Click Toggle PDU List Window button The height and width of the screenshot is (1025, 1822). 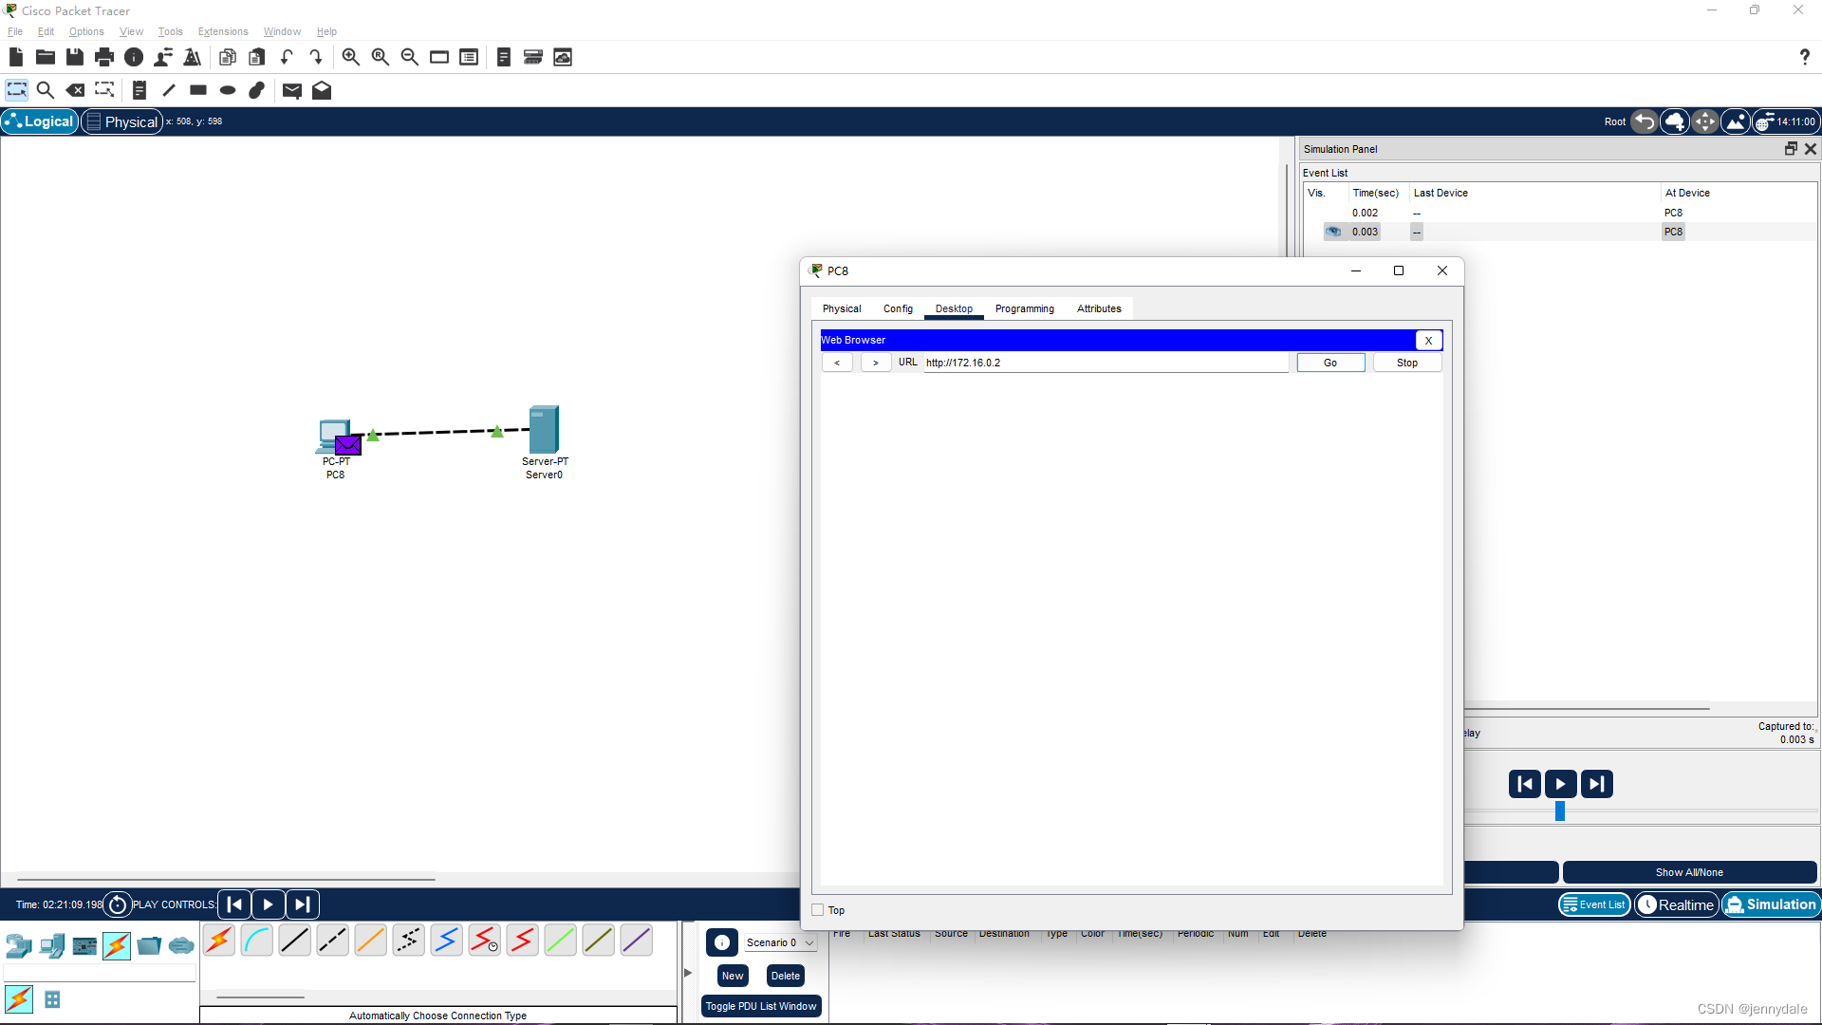[761, 1006]
